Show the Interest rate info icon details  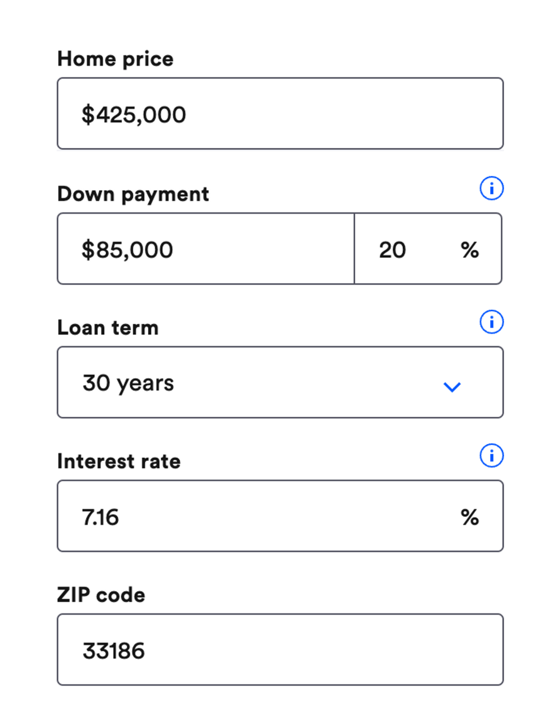click(x=492, y=456)
